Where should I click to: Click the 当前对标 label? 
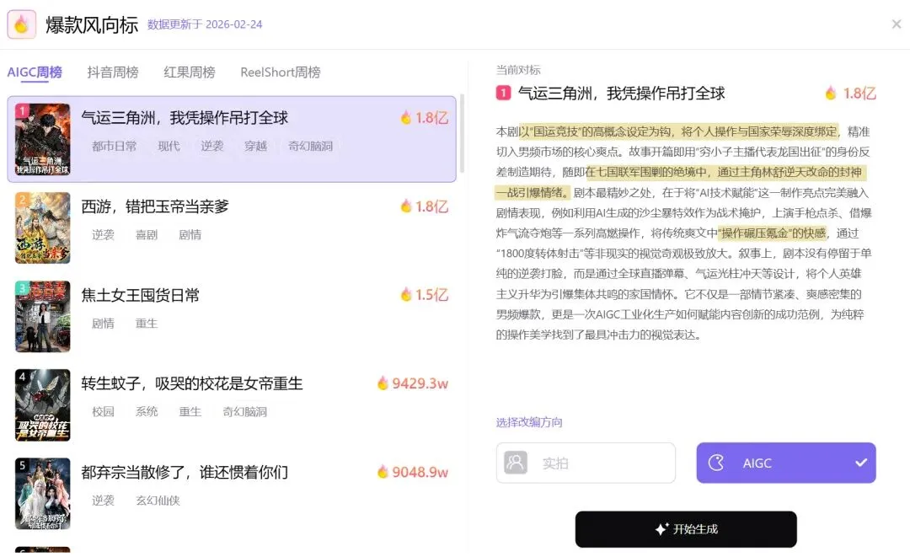click(517, 70)
